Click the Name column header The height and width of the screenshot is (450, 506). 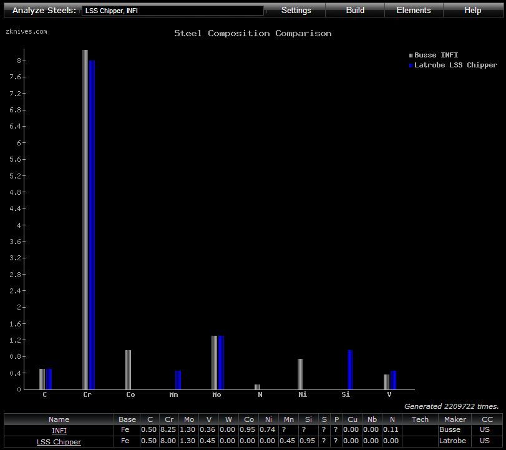[x=59, y=419]
